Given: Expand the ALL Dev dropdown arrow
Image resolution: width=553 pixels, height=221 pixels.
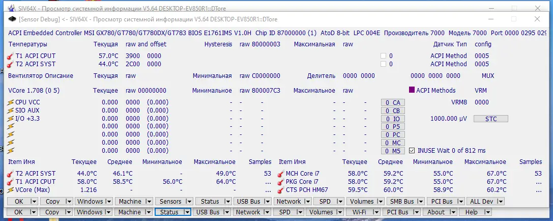Looking at the screenshot, I should pyautogui.click(x=501, y=202).
